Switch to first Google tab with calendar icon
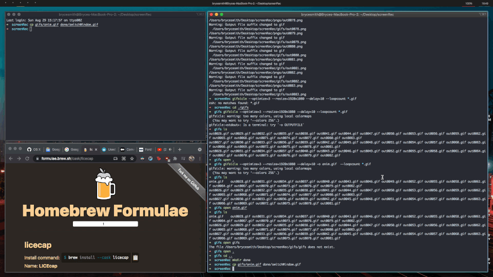Image resolution: width=493 pixels, height=277 pixels. [53, 149]
